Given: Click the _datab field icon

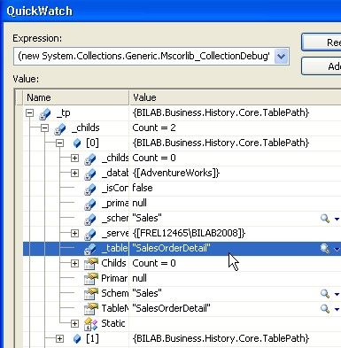Looking at the screenshot, I should click(90, 174).
